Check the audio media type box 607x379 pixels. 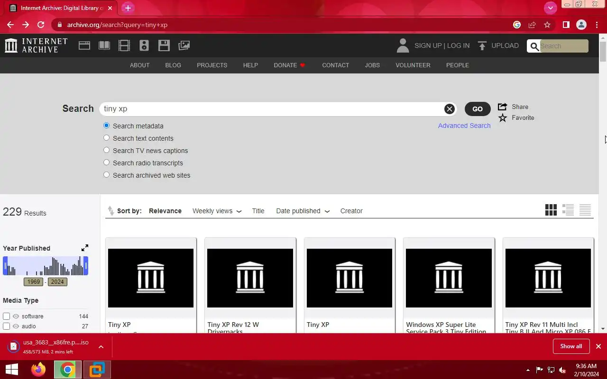(x=6, y=326)
